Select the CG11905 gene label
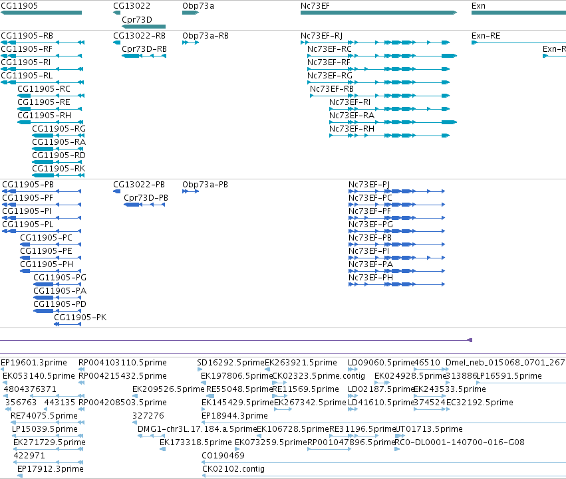Image resolution: width=566 pixels, height=479 pixels. (x=19, y=6)
